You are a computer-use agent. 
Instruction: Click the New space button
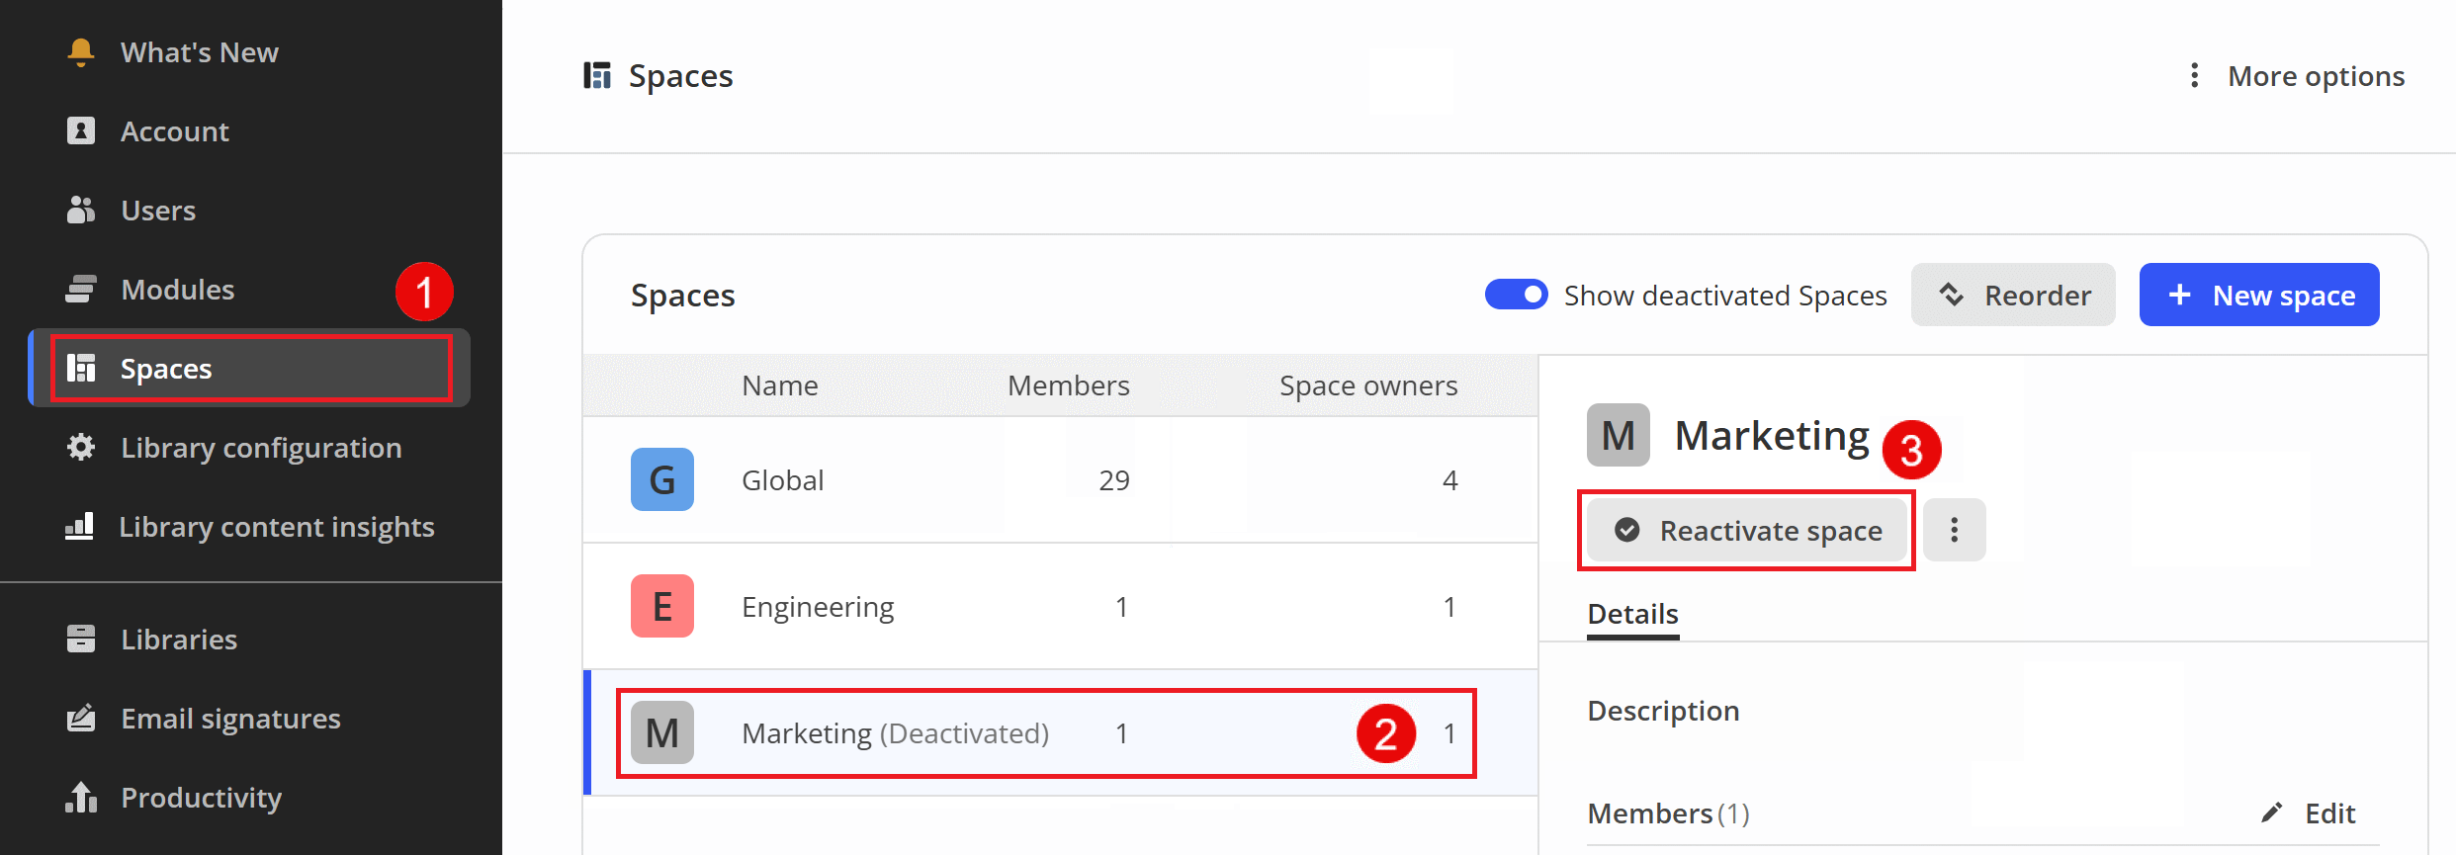coord(2259,295)
